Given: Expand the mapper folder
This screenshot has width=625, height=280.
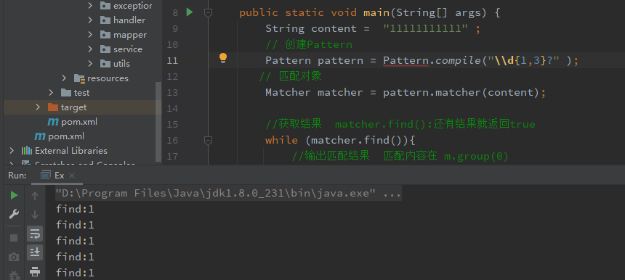Looking at the screenshot, I should click(91, 35).
